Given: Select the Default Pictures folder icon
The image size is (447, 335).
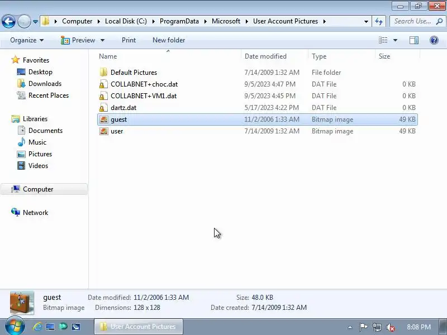Looking at the screenshot, I should tap(103, 73).
